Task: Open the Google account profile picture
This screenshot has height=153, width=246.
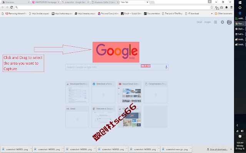Action: (229, 22)
